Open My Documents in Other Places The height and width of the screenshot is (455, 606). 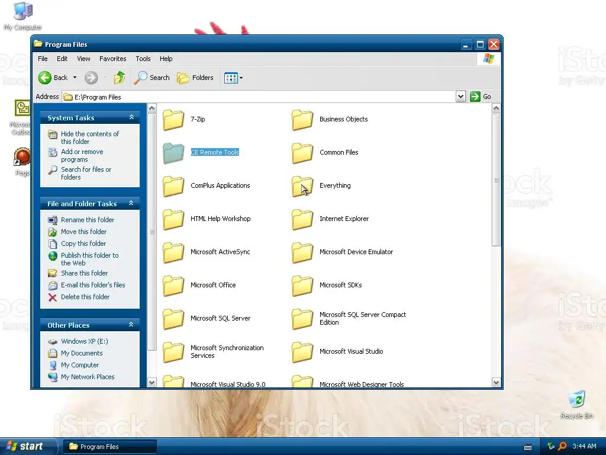click(82, 353)
